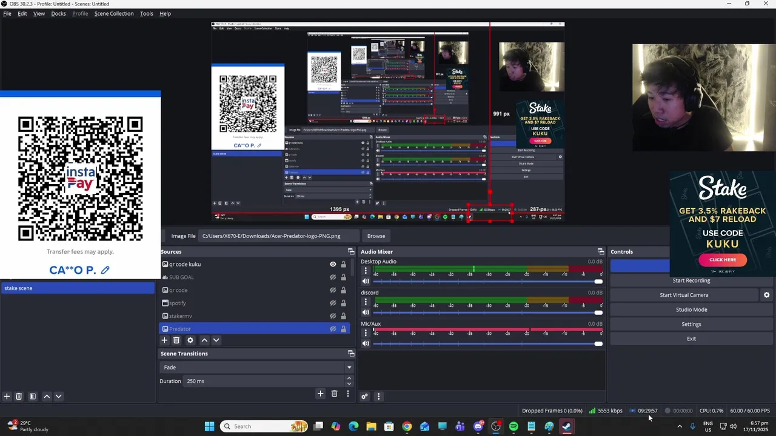Image resolution: width=776 pixels, height=436 pixels.
Task: Increase the transition duration stepper
Action: click(349, 378)
